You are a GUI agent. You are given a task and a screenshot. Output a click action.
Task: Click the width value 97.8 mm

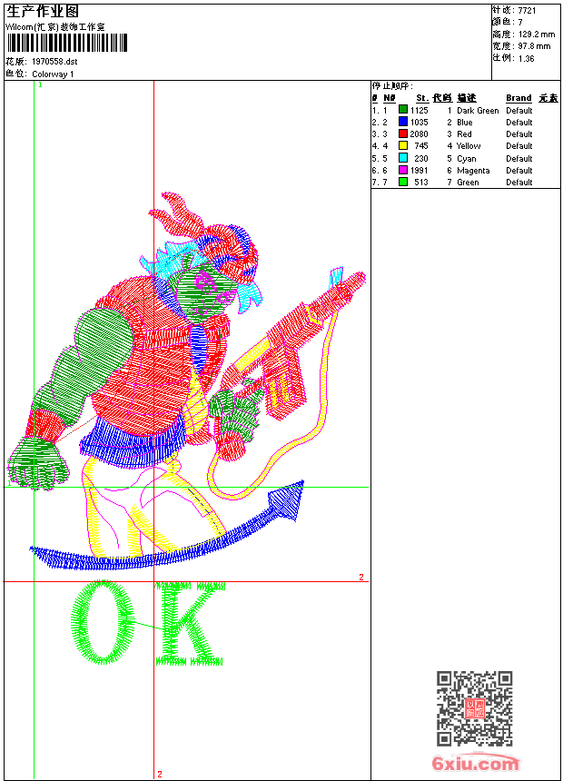[x=534, y=46]
